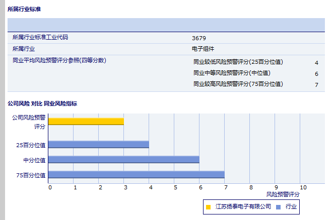The image size is (336, 220).
Task: Click the blue 75百分位值 bar in chart
Action: click(x=136, y=175)
